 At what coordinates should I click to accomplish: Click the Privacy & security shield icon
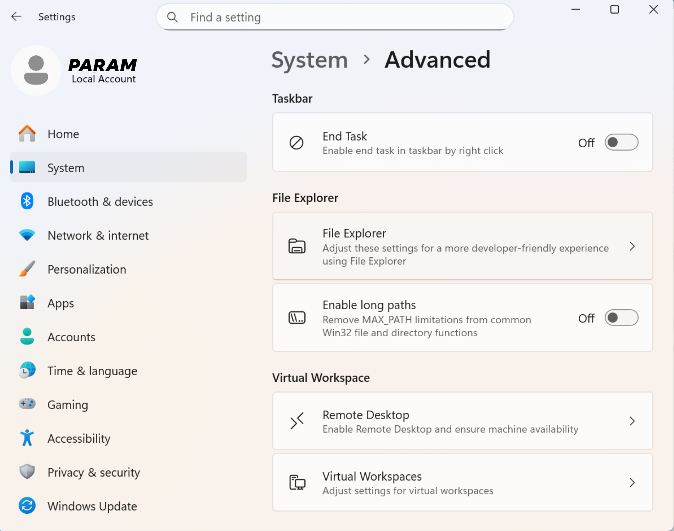pyautogui.click(x=27, y=472)
